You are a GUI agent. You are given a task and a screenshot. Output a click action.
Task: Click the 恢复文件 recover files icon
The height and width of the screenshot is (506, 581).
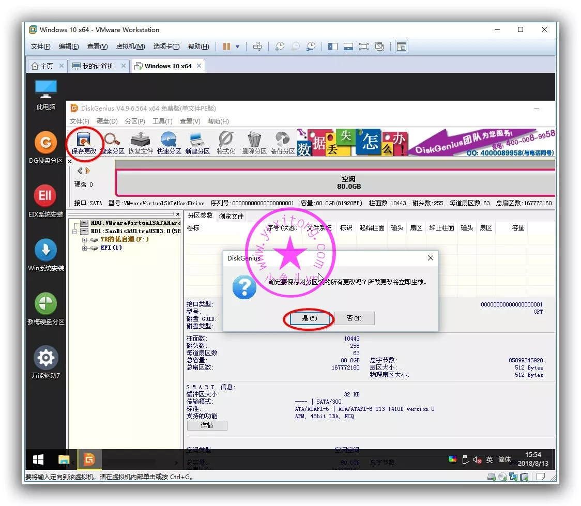(141, 143)
